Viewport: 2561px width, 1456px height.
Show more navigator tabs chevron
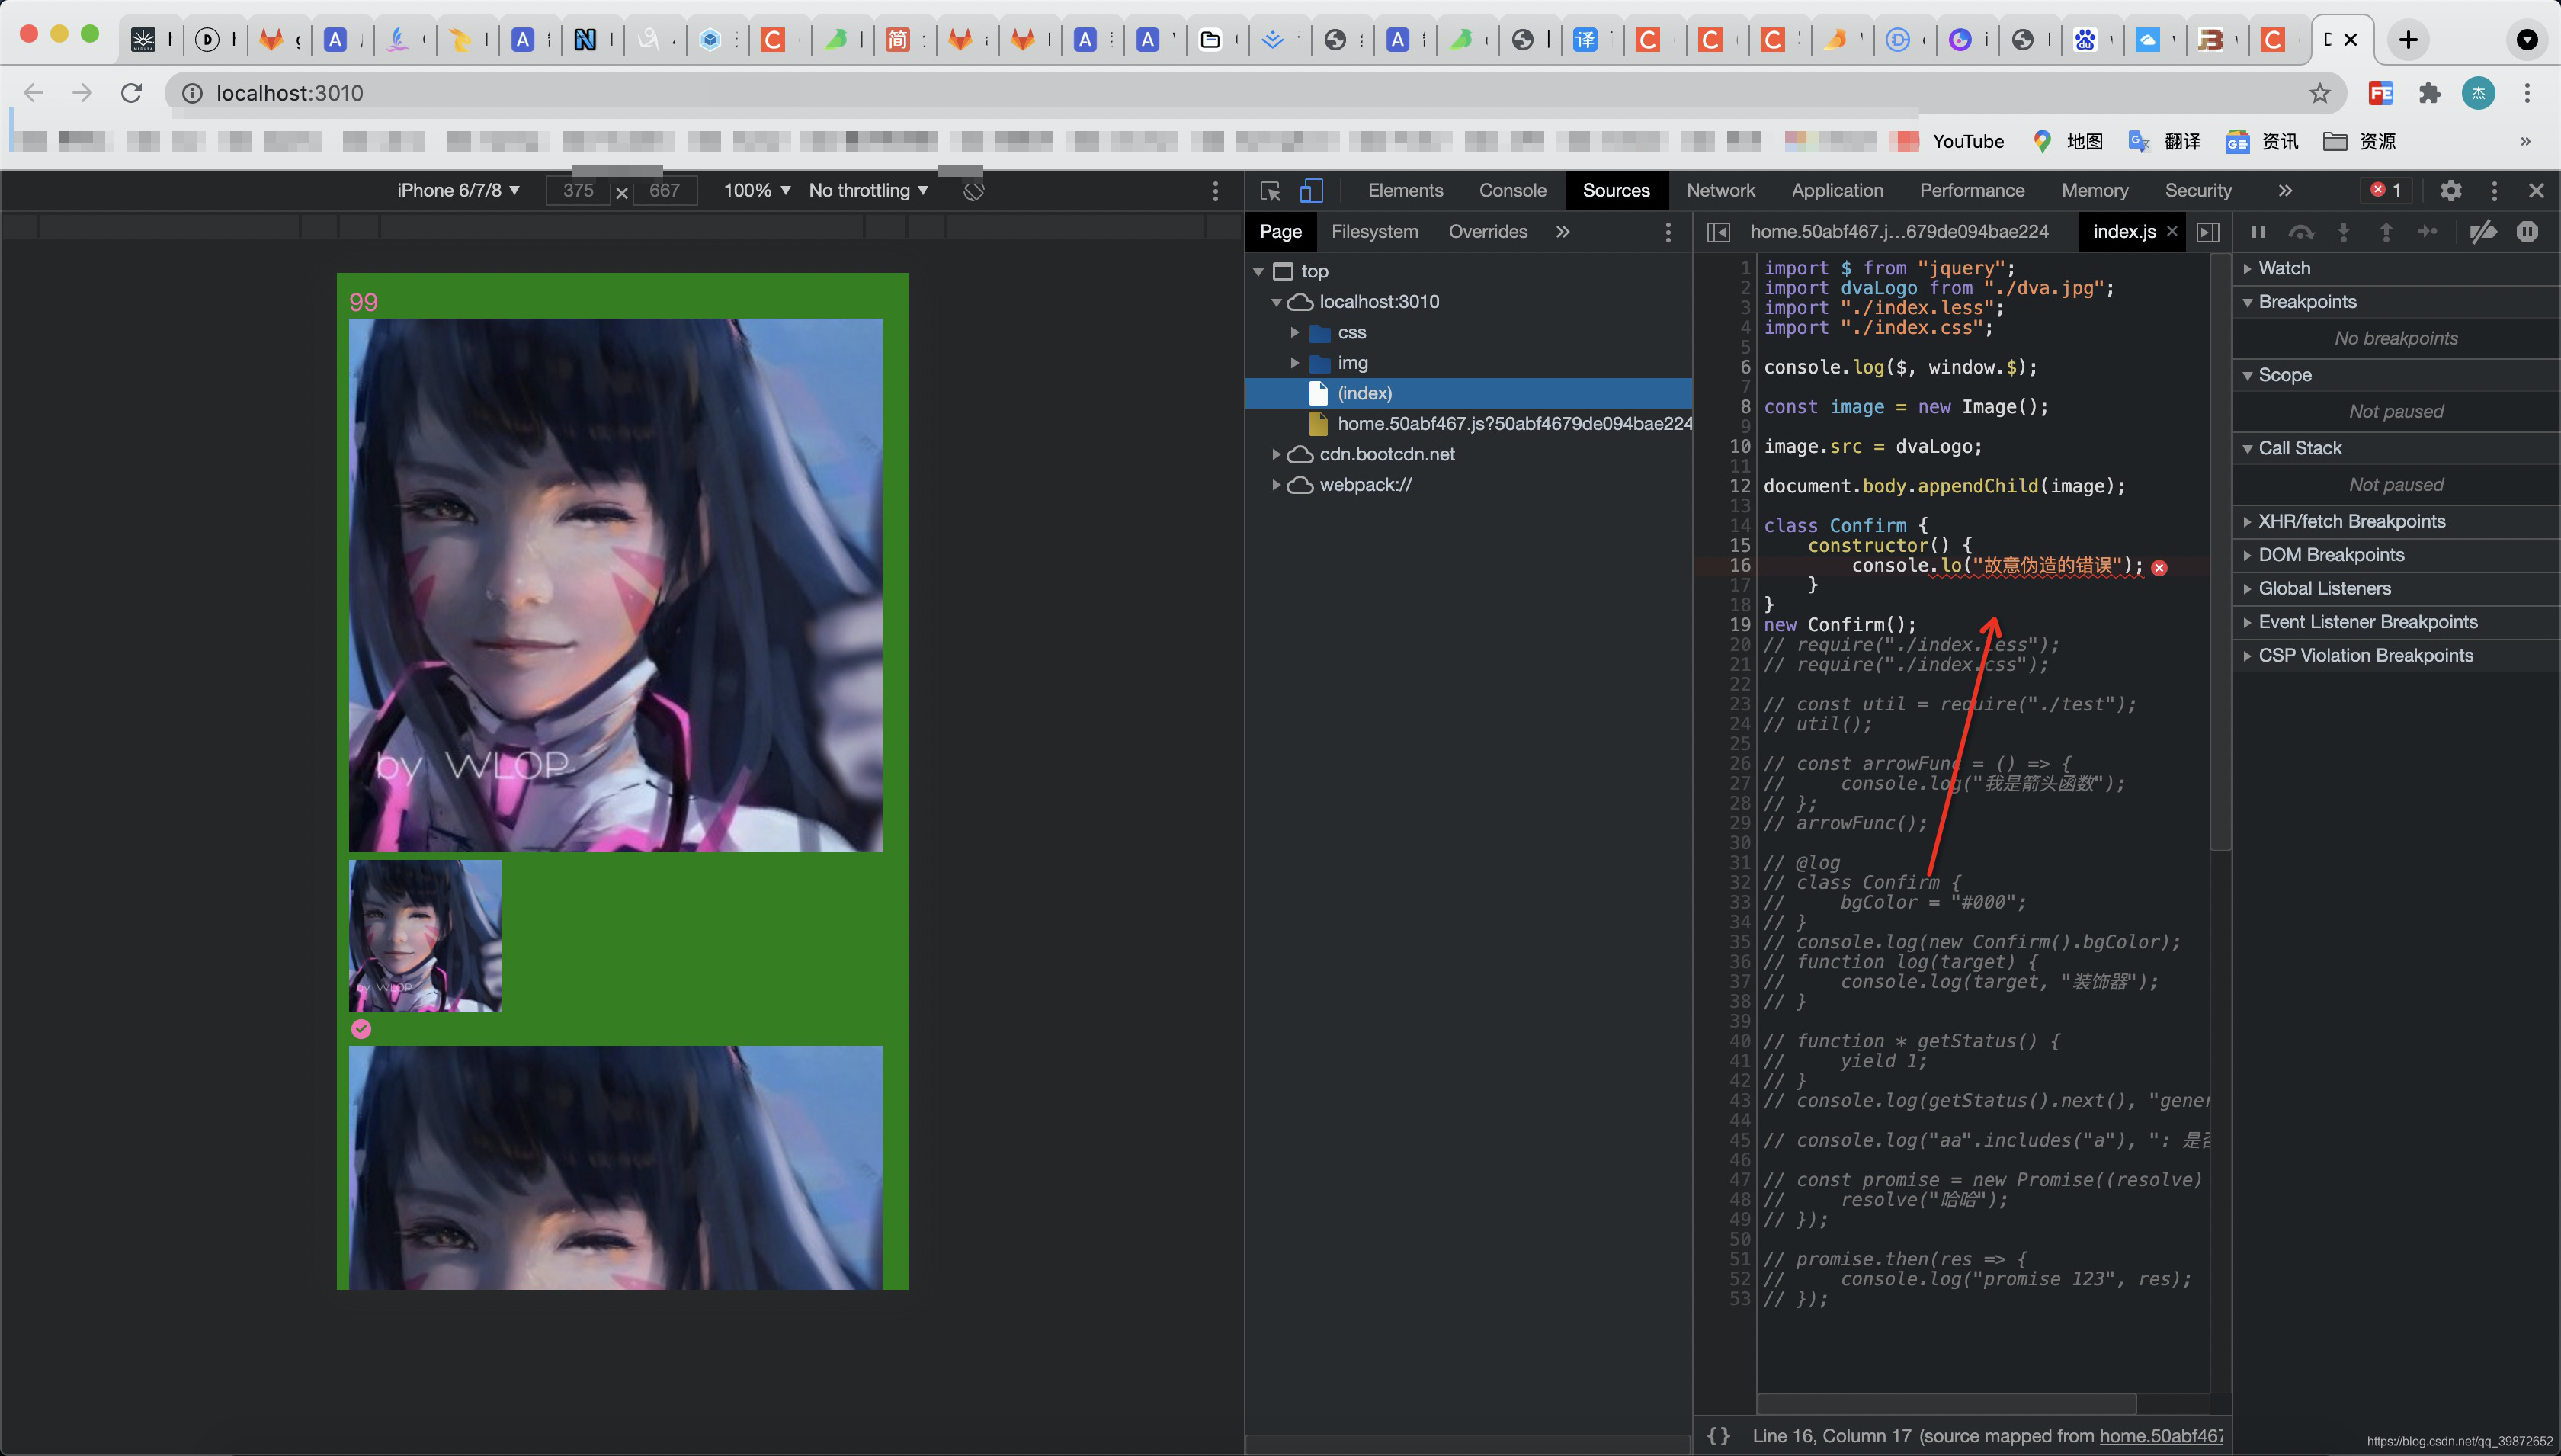pyautogui.click(x=1563, y=232)
